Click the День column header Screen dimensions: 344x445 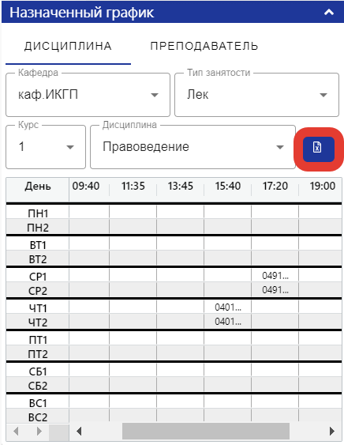38,187
